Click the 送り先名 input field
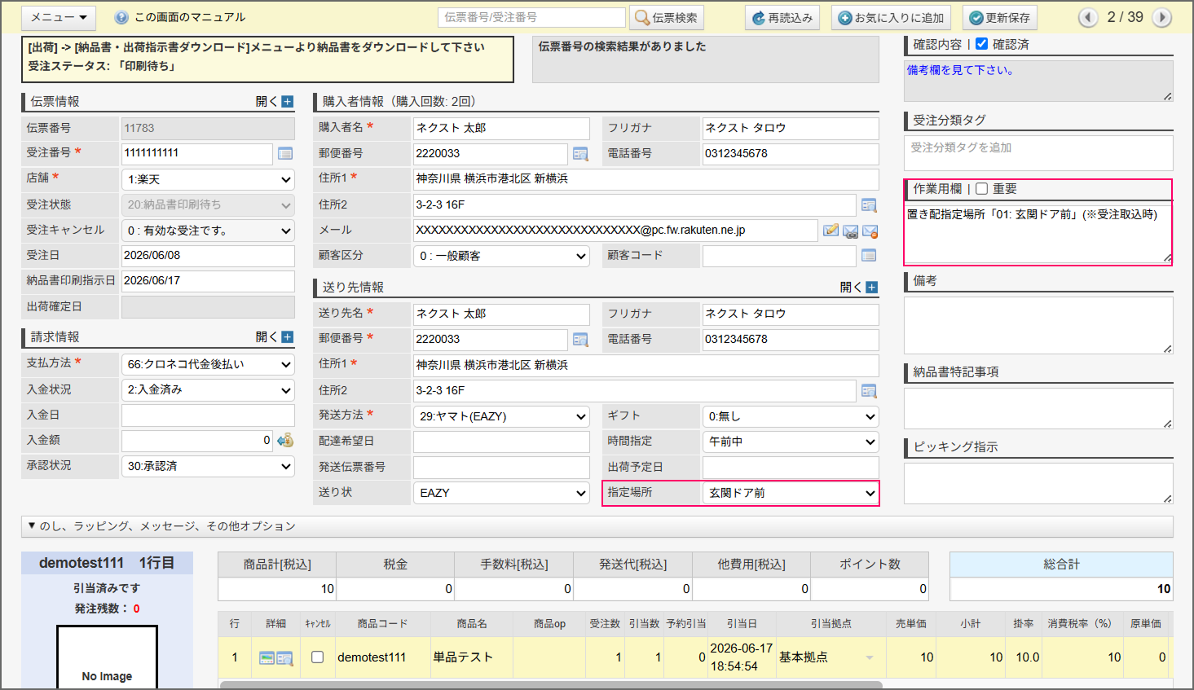Screen dimensions: 1194x690 pos(501,314)
